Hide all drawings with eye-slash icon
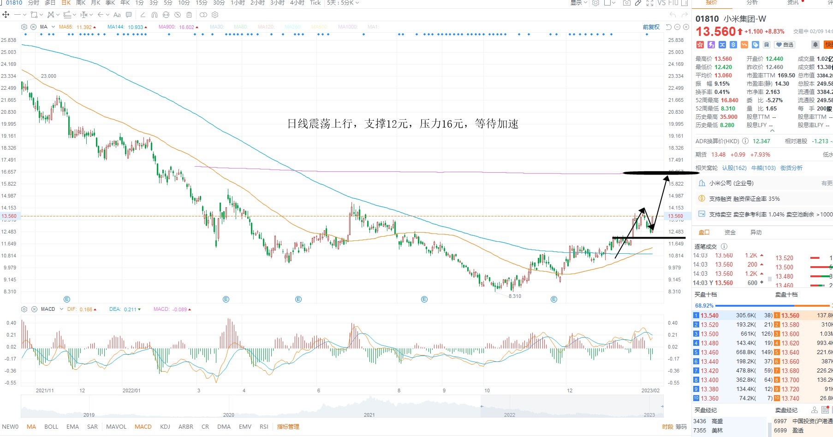The image size is (833, 437). pyautogui.click(x=178, y=15)
